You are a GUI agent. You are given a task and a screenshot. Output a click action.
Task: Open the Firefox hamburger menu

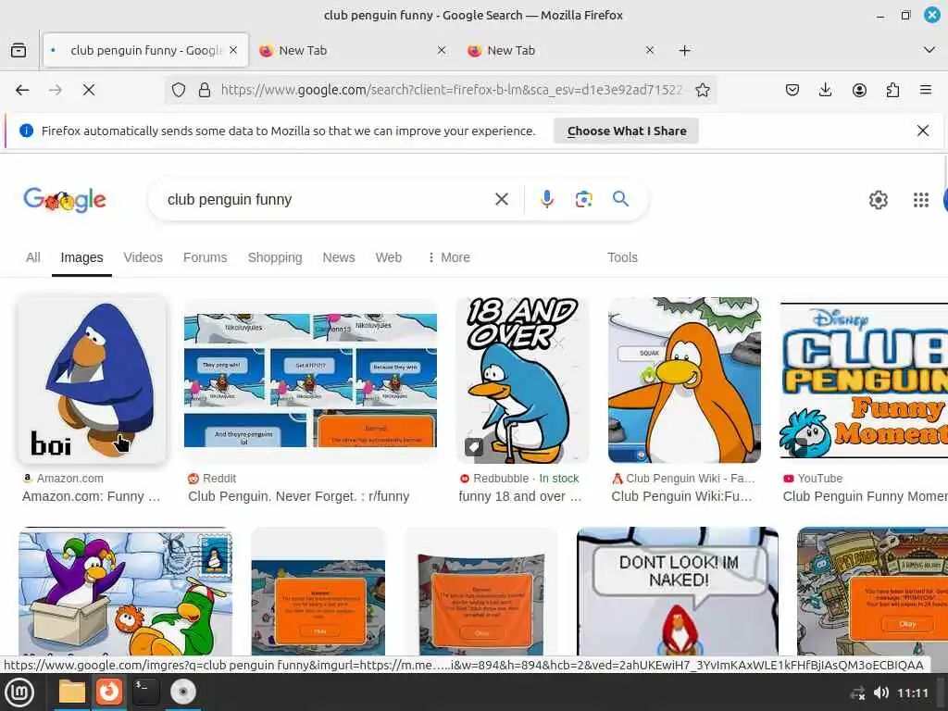[926, 90]
